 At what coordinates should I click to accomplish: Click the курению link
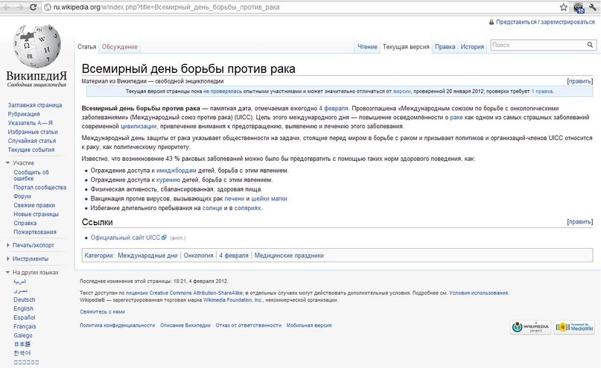[x=168, y=180]
